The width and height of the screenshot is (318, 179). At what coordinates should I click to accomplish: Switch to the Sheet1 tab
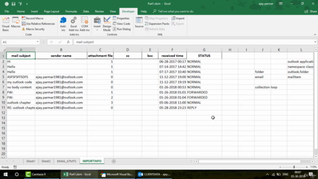click(31, 161)
